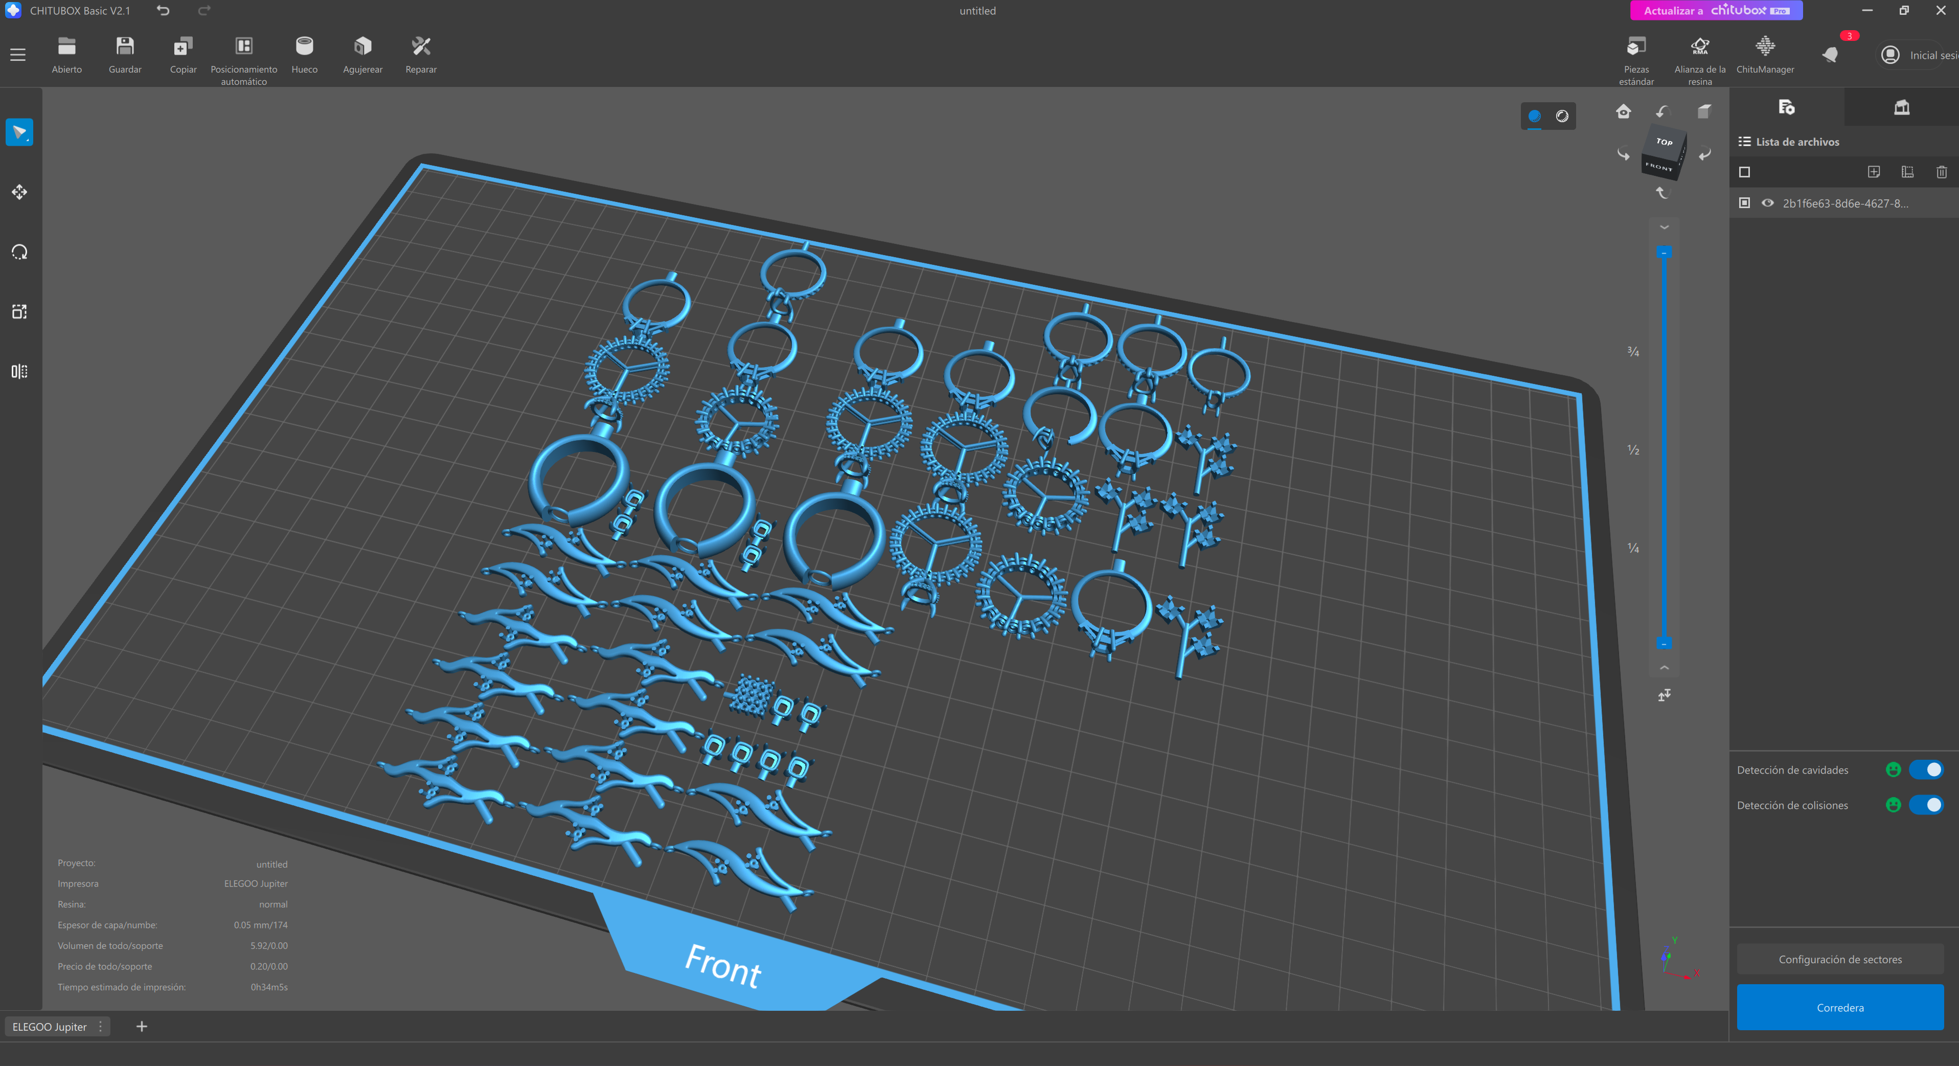Toggle select-all checkbox in file list
This screenshot has width=1959, height=1066.
[1745, 173]
